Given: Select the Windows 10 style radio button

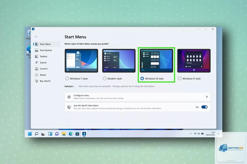Looking at the screenshot, I should coord(142,78).
